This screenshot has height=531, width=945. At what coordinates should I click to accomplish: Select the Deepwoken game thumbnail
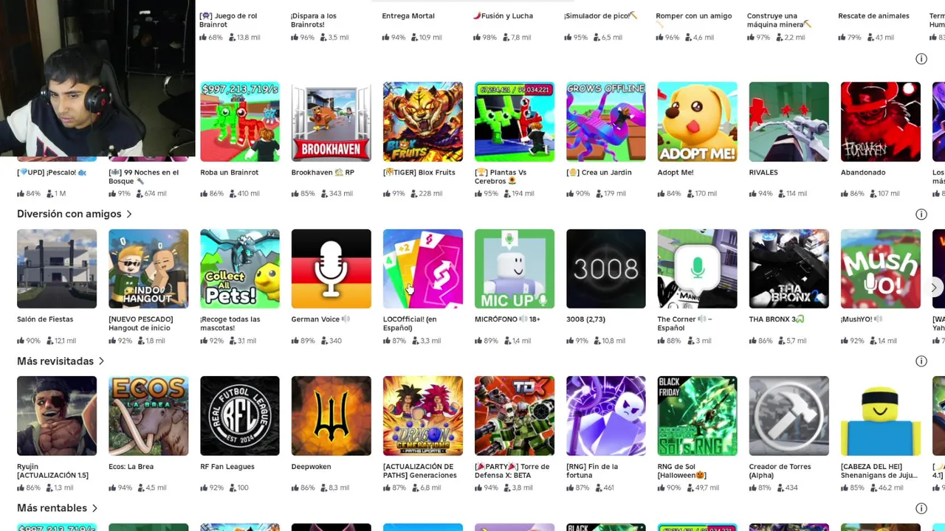tap(331, 416)
